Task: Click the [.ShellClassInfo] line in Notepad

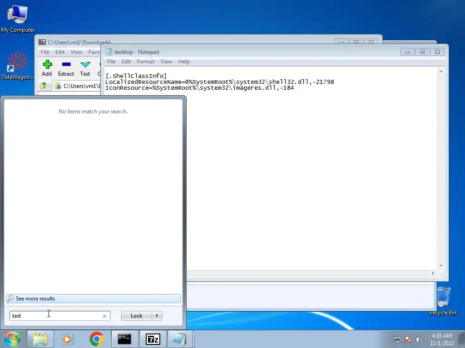Action: tap(136, 76)
